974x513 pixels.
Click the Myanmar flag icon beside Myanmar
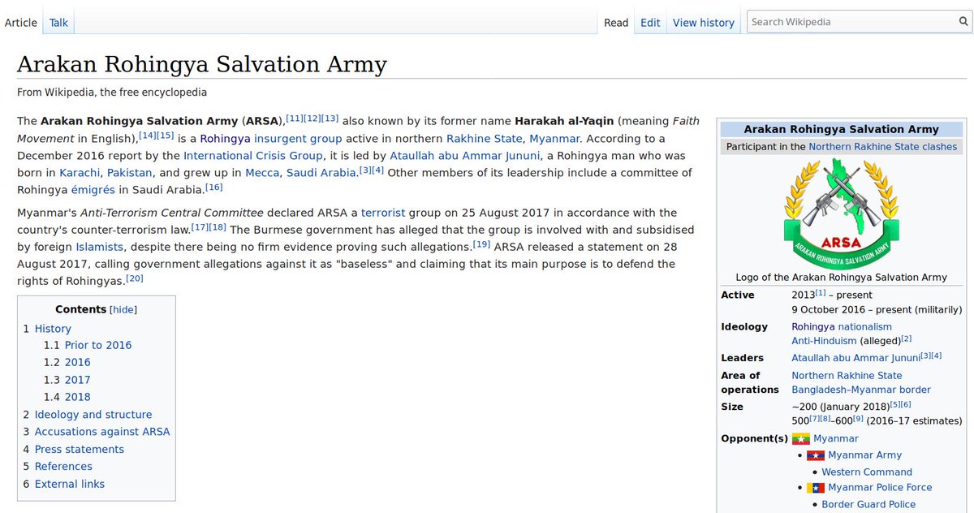click(800, 439)
